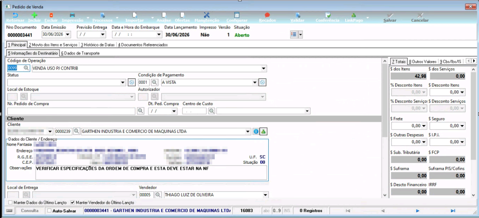
Task: Enable the Auto-Salvar checkbox
Action: (x=49, y=211)
